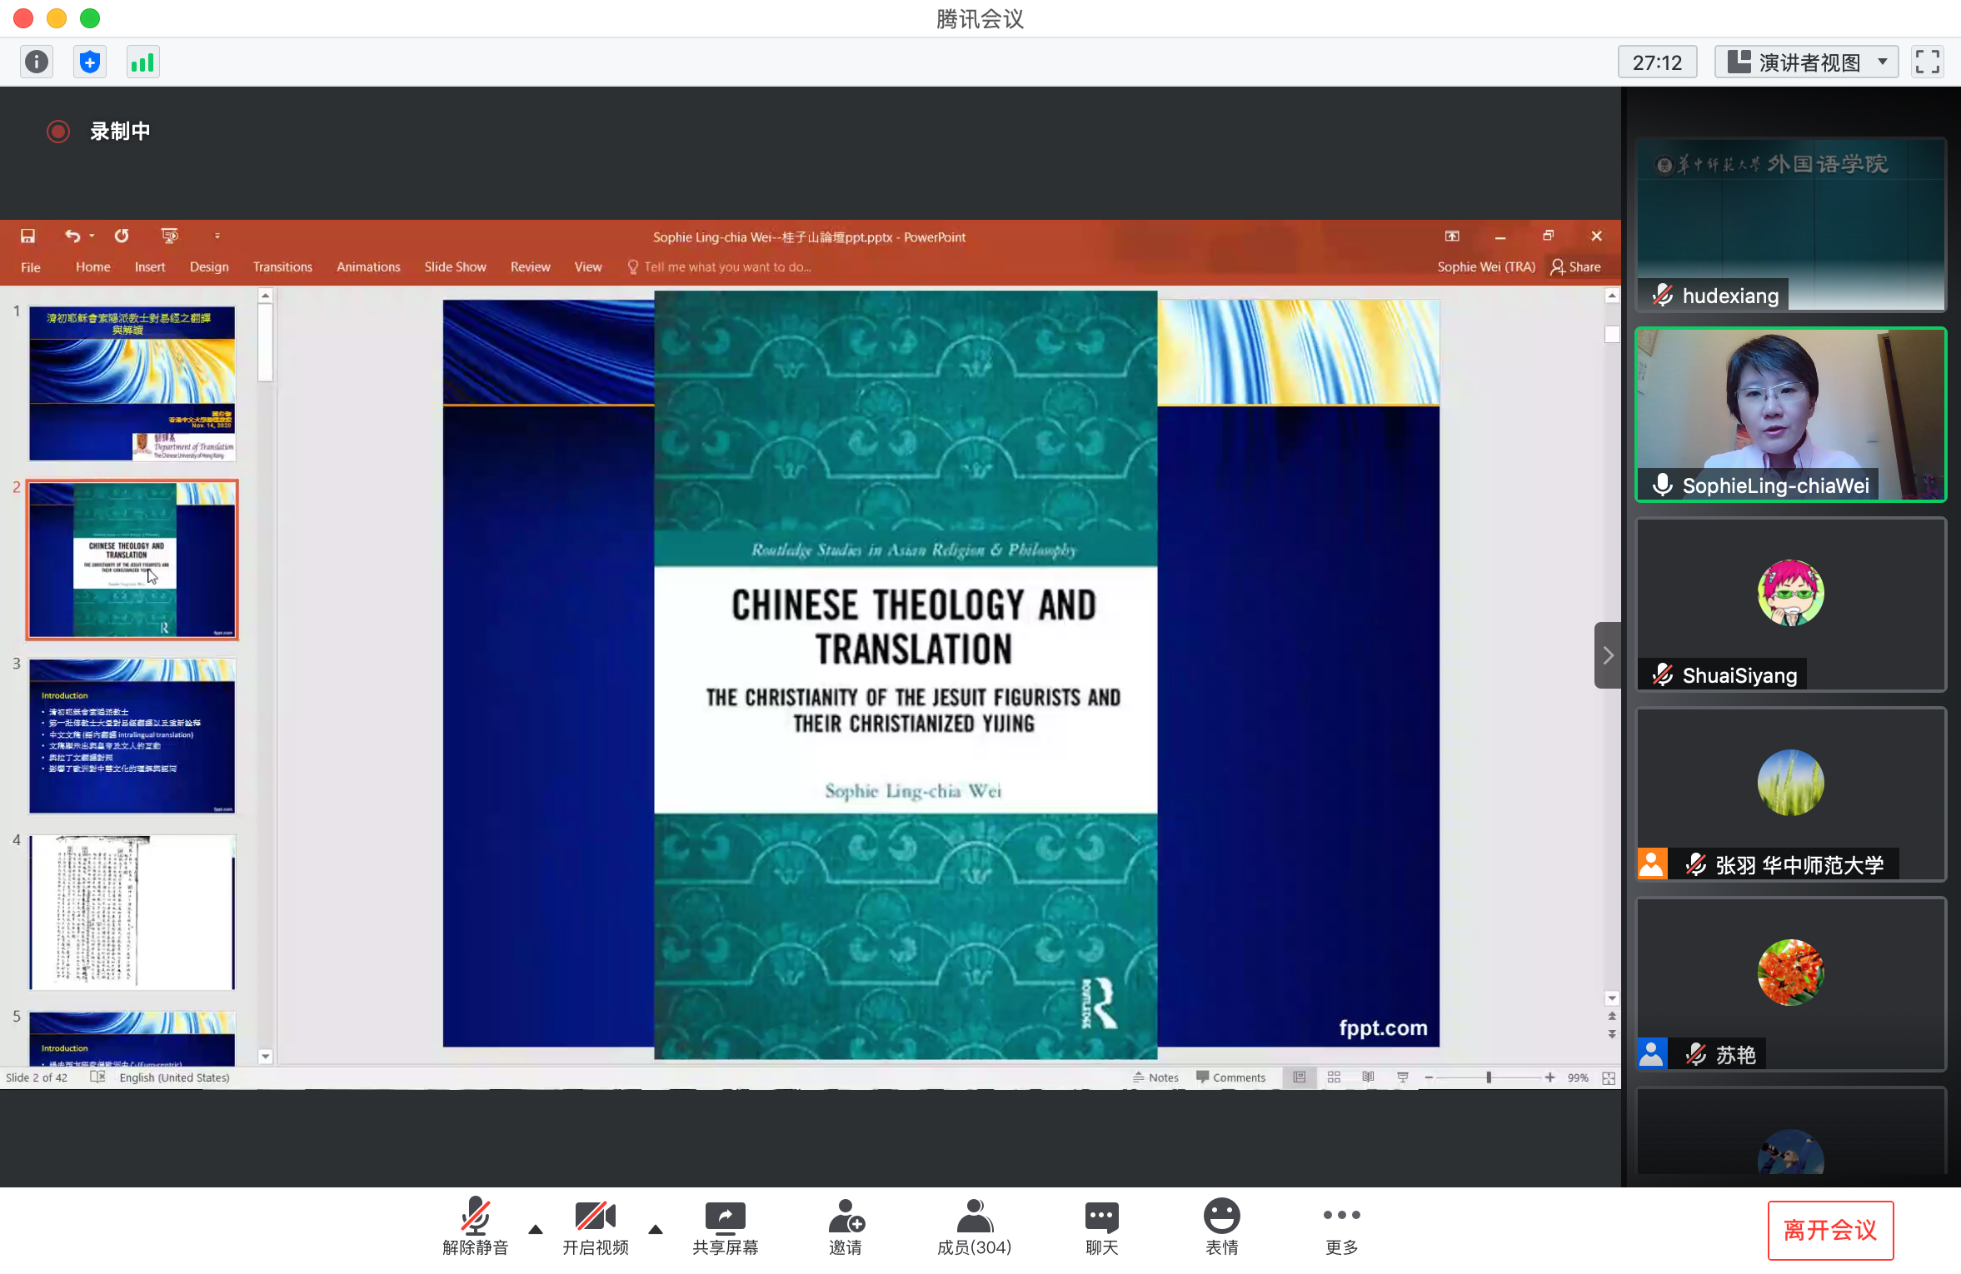Click the zoom slider handle
The width and height of the screenshot is (1961, 1274).
pos(1488,1077)
